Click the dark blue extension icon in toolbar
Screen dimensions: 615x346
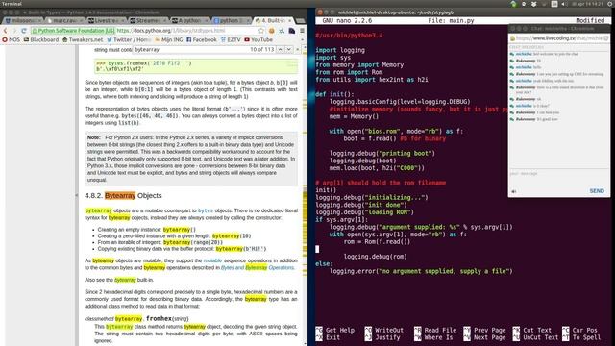292,31
